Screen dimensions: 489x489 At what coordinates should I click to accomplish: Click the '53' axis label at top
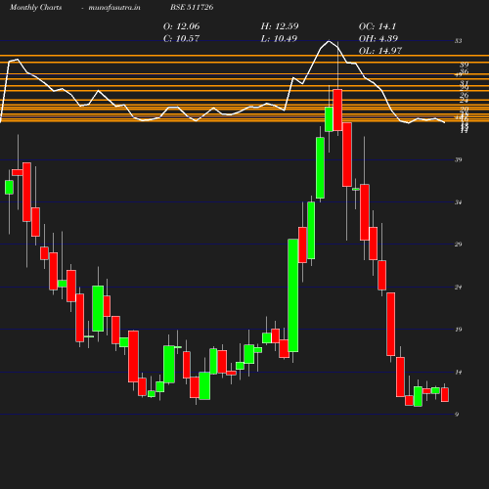(458, 41)
